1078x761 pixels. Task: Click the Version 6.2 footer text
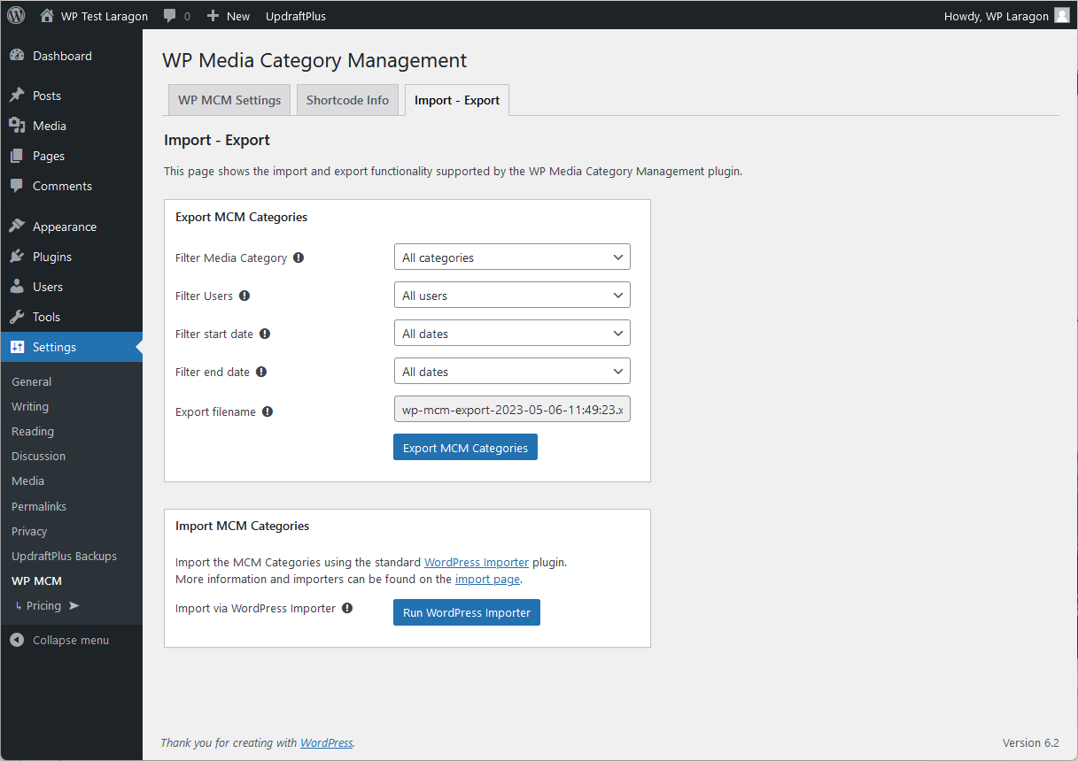click(x=1030, y=742)
